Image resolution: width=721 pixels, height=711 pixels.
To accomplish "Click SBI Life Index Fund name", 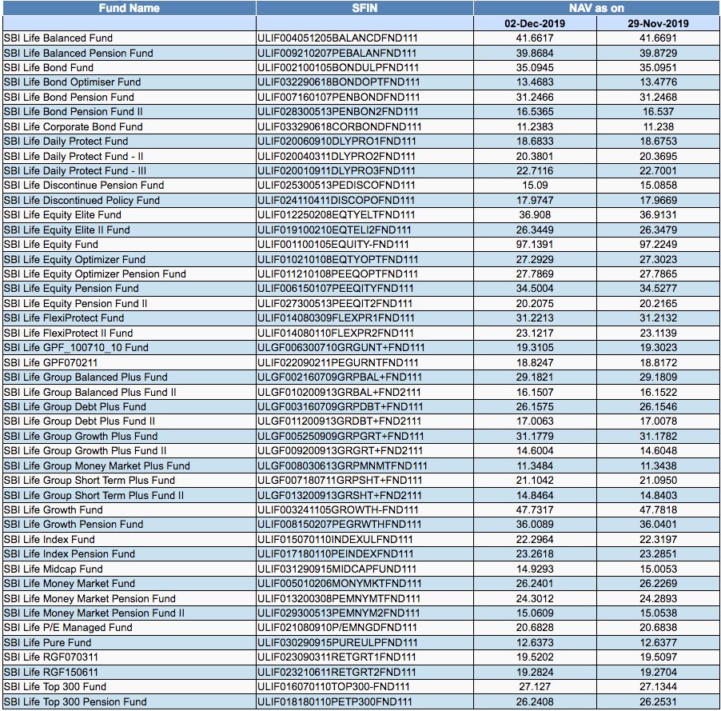I will 50,539.
